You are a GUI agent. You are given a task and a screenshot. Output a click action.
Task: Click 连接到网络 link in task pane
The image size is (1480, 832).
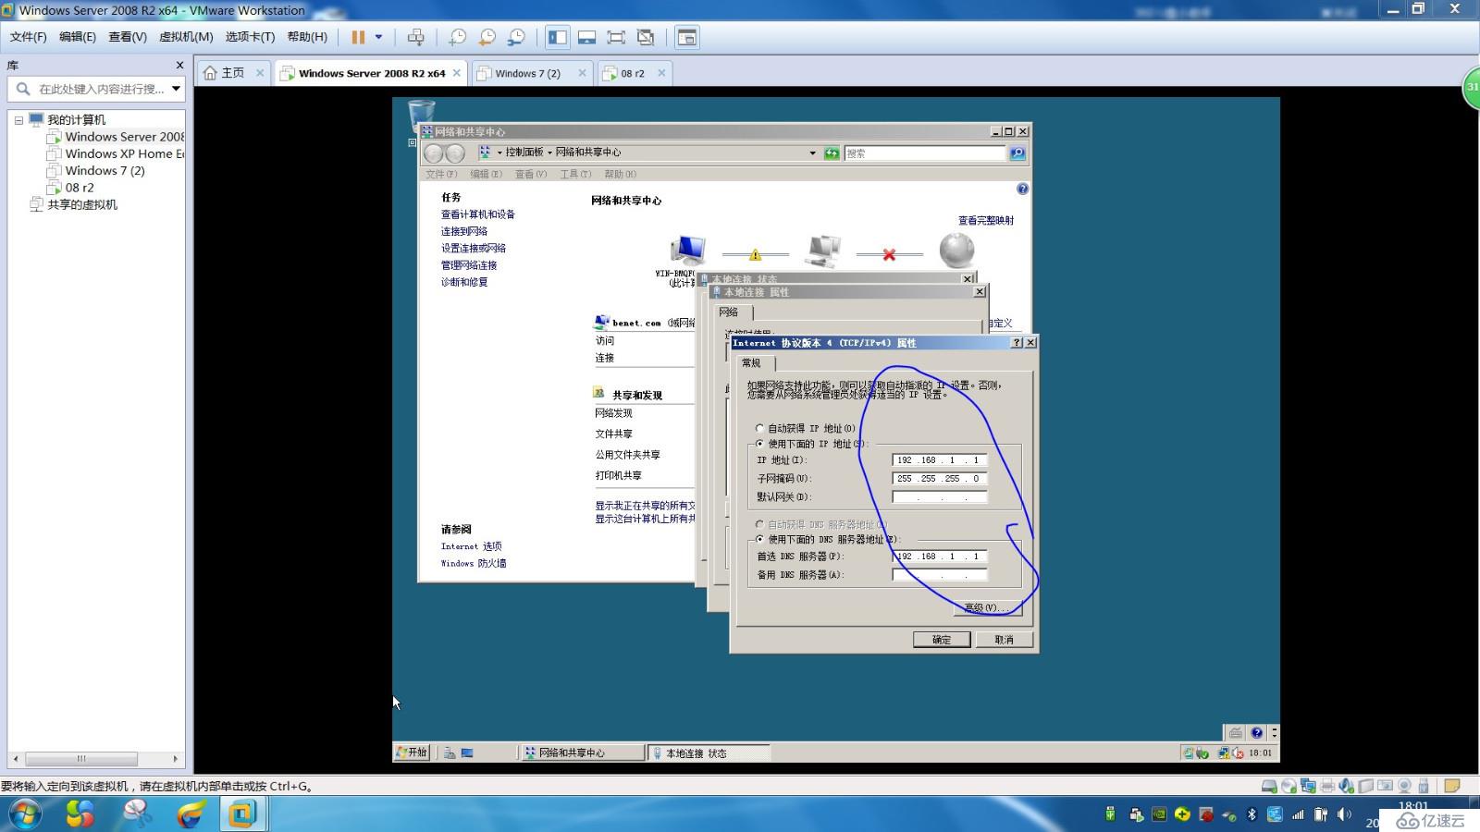463,231
